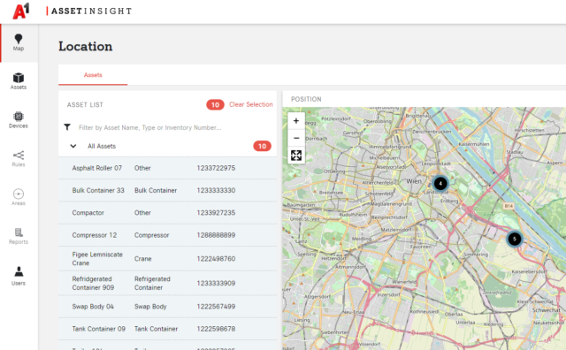Select the Asphalt Roller 07 row
The height and width of the screenshot is (350, 566).
pos(167,168)
